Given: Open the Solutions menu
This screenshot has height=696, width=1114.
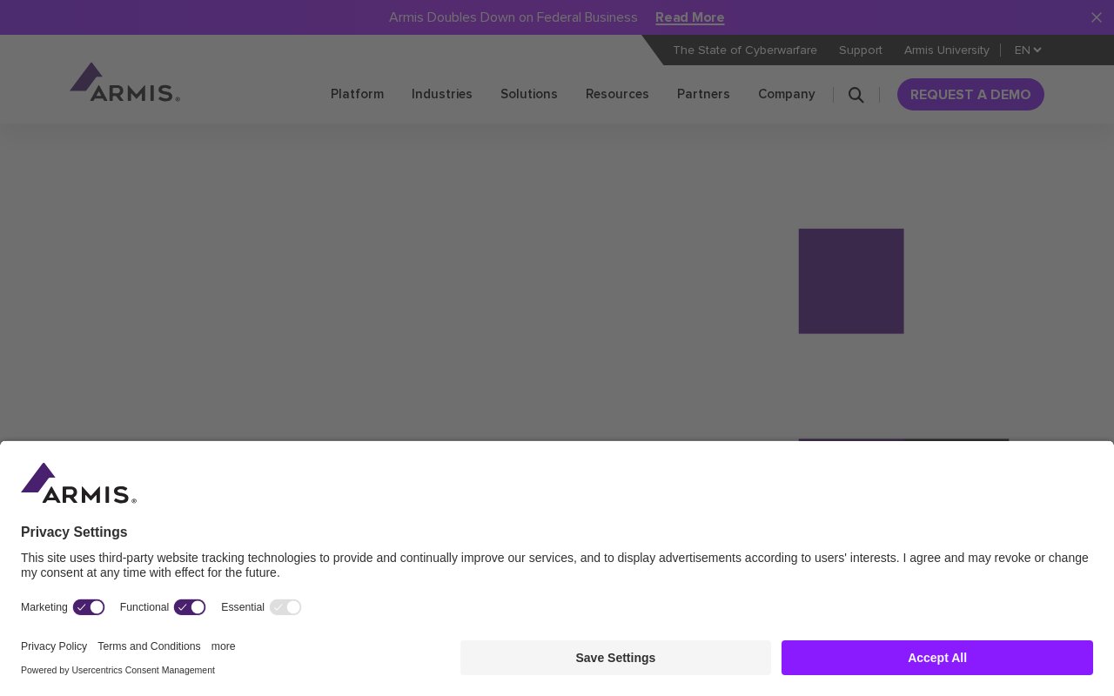Looking at the screenshot, I should tap(529, 94).
